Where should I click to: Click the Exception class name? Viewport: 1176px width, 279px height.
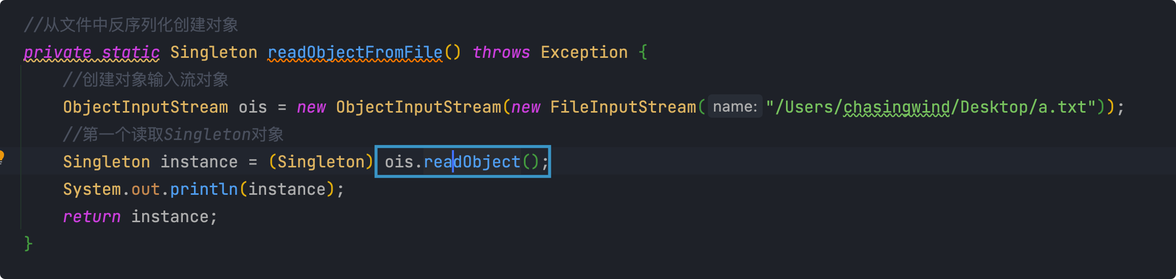tap(584, 52)
